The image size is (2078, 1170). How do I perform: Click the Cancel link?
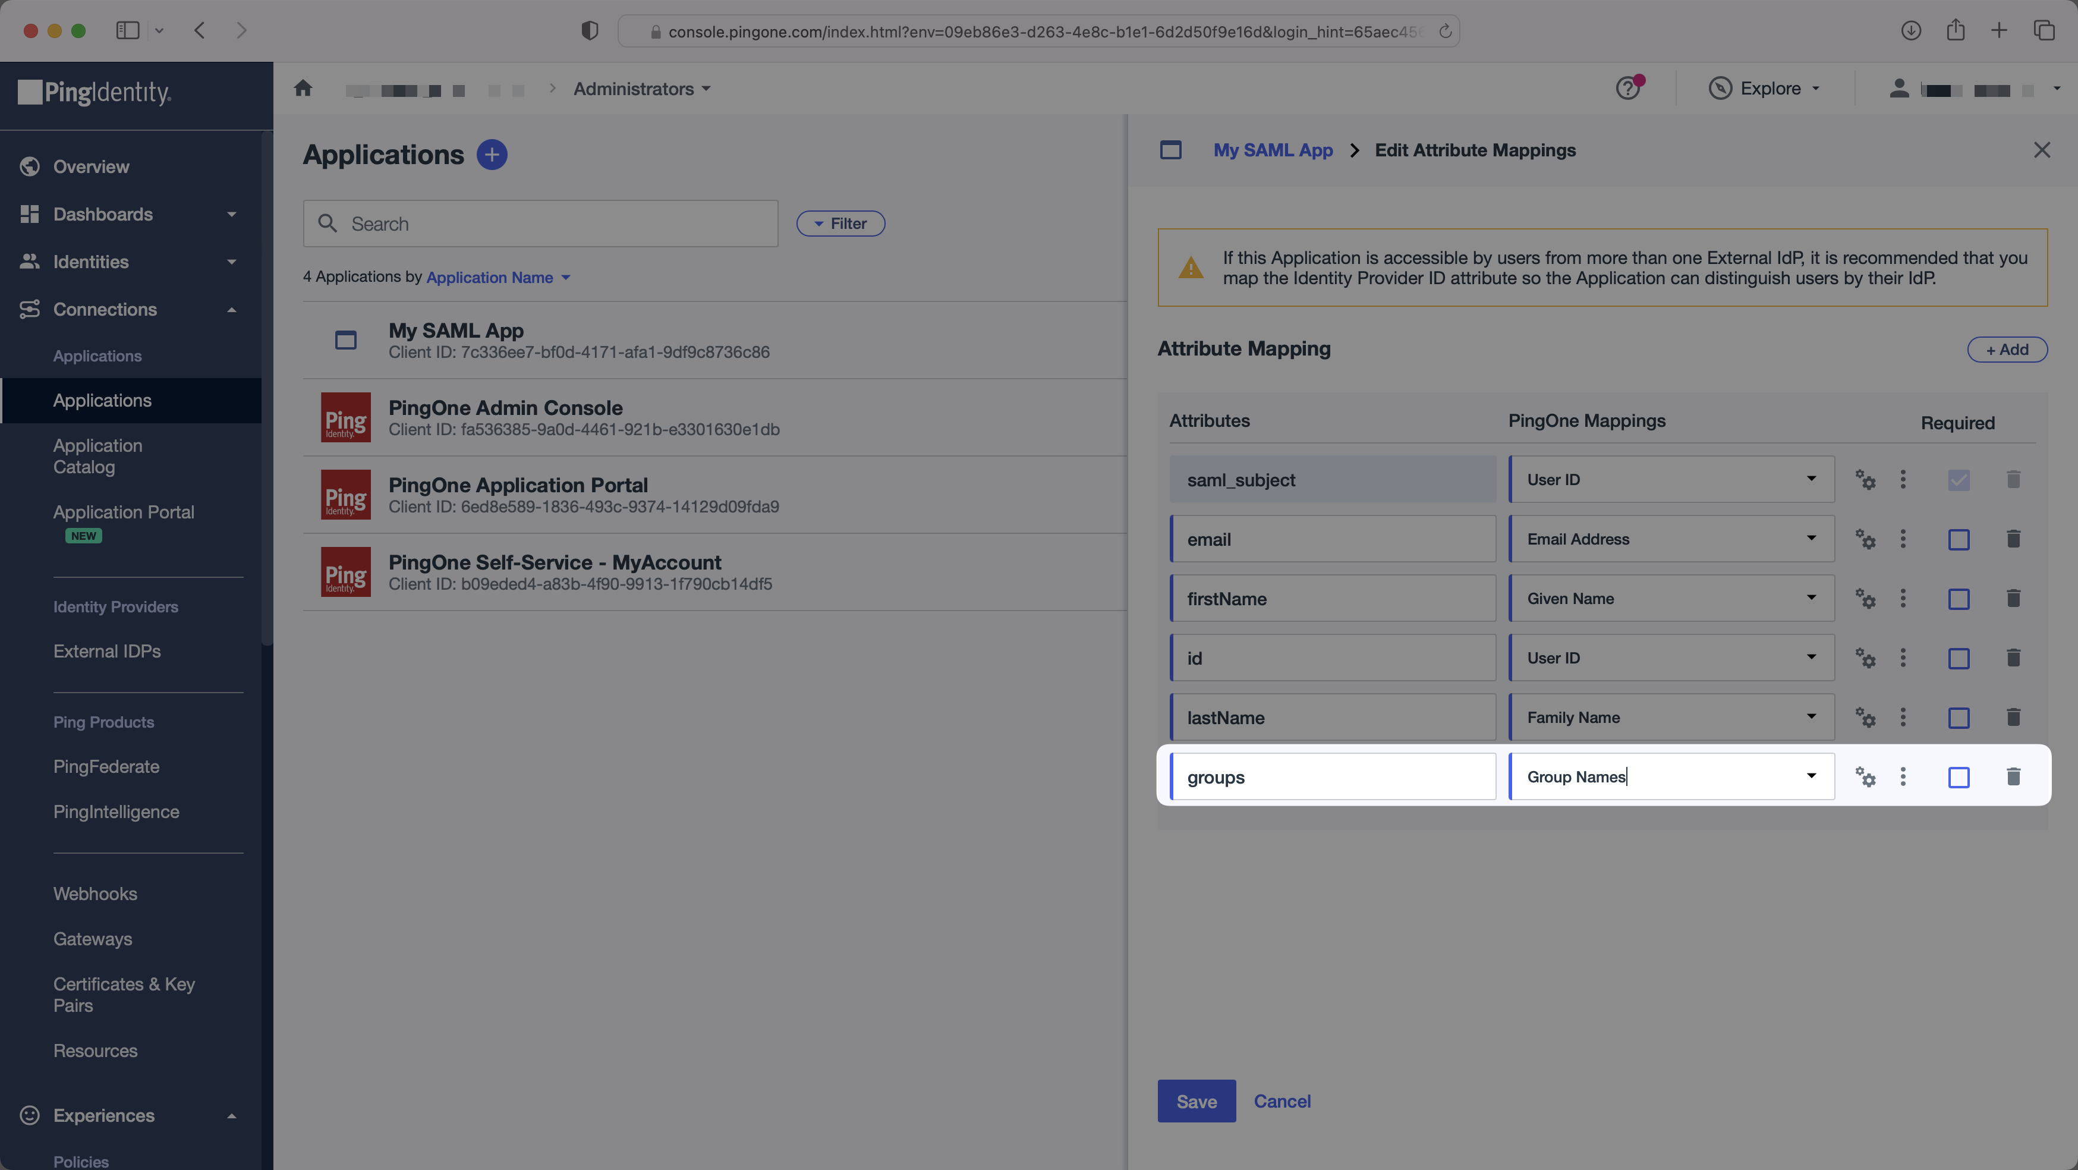[1282, 1102]
